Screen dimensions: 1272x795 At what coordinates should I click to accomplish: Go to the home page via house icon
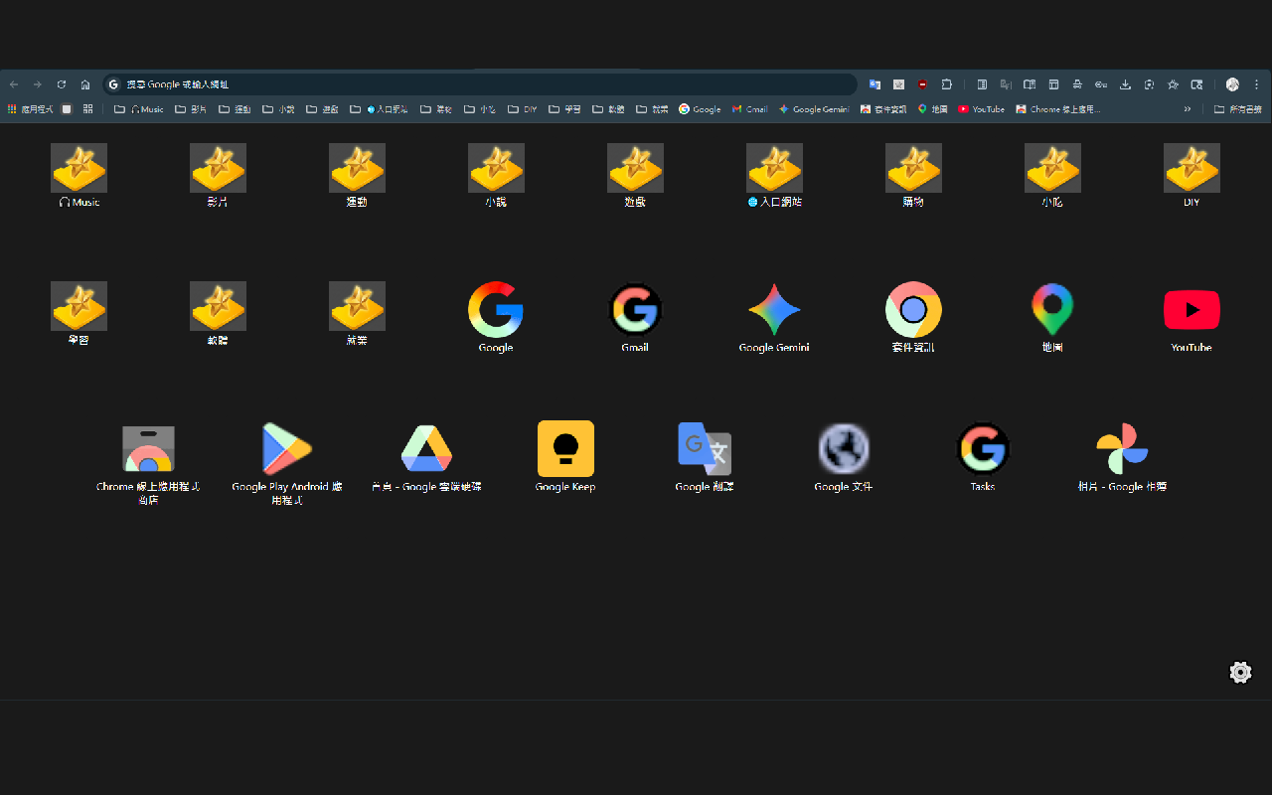(x=85, y=84)
